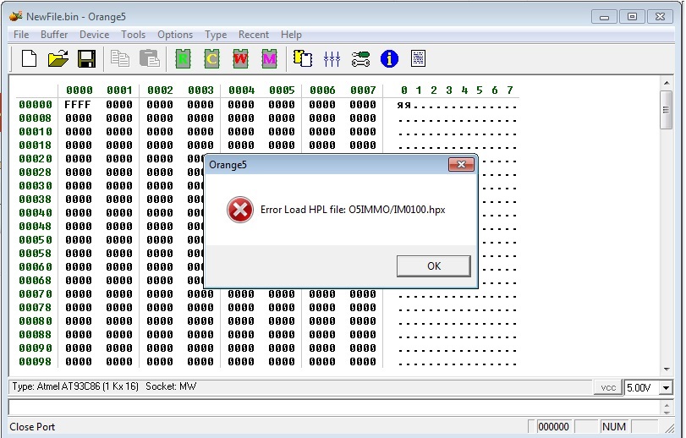Click the error message text in dialog

coord(353,210)
